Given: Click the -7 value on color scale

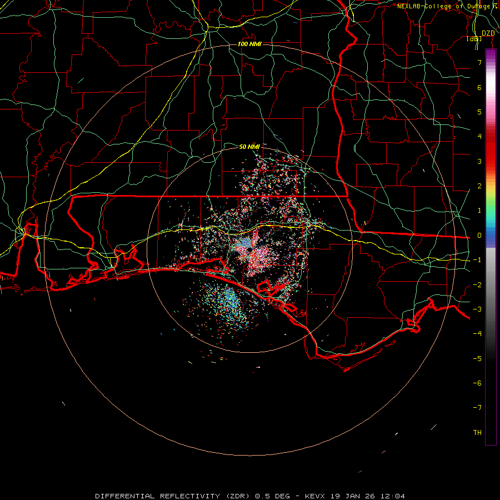Looking at the screenshot, I should [477, 408].
